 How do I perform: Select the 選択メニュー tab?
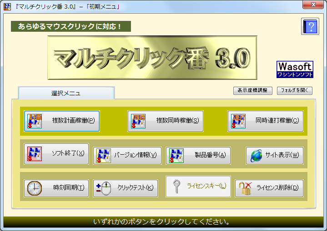click(66, 93)
